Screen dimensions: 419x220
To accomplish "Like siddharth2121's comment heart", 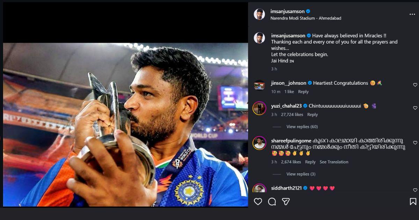I will pyautogui.click(x=415, y=190).
